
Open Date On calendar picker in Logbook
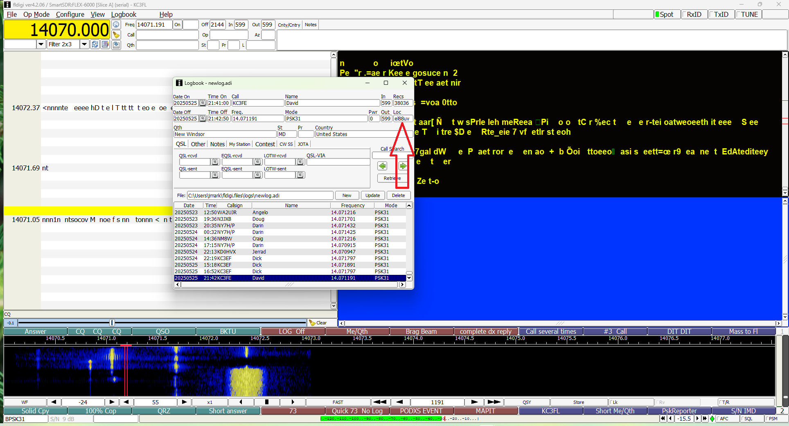[x=203, y=103]
